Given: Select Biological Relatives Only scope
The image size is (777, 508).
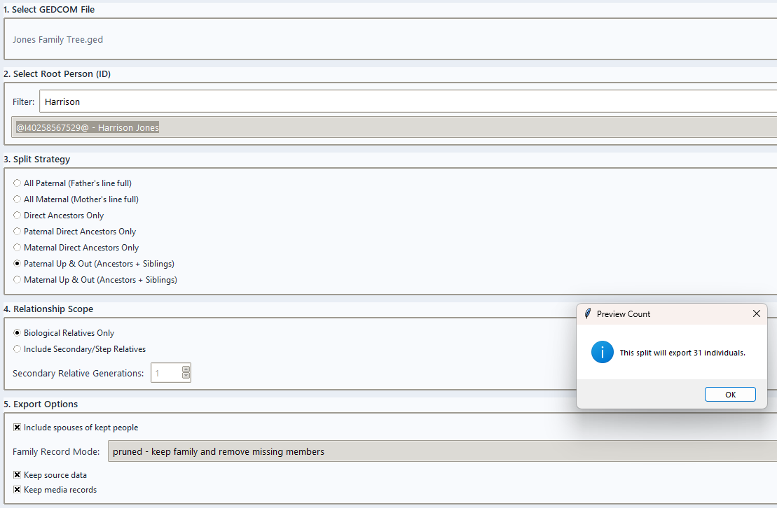Looking at the screenshot, I should pyautogui.click(x=18, y=333).
